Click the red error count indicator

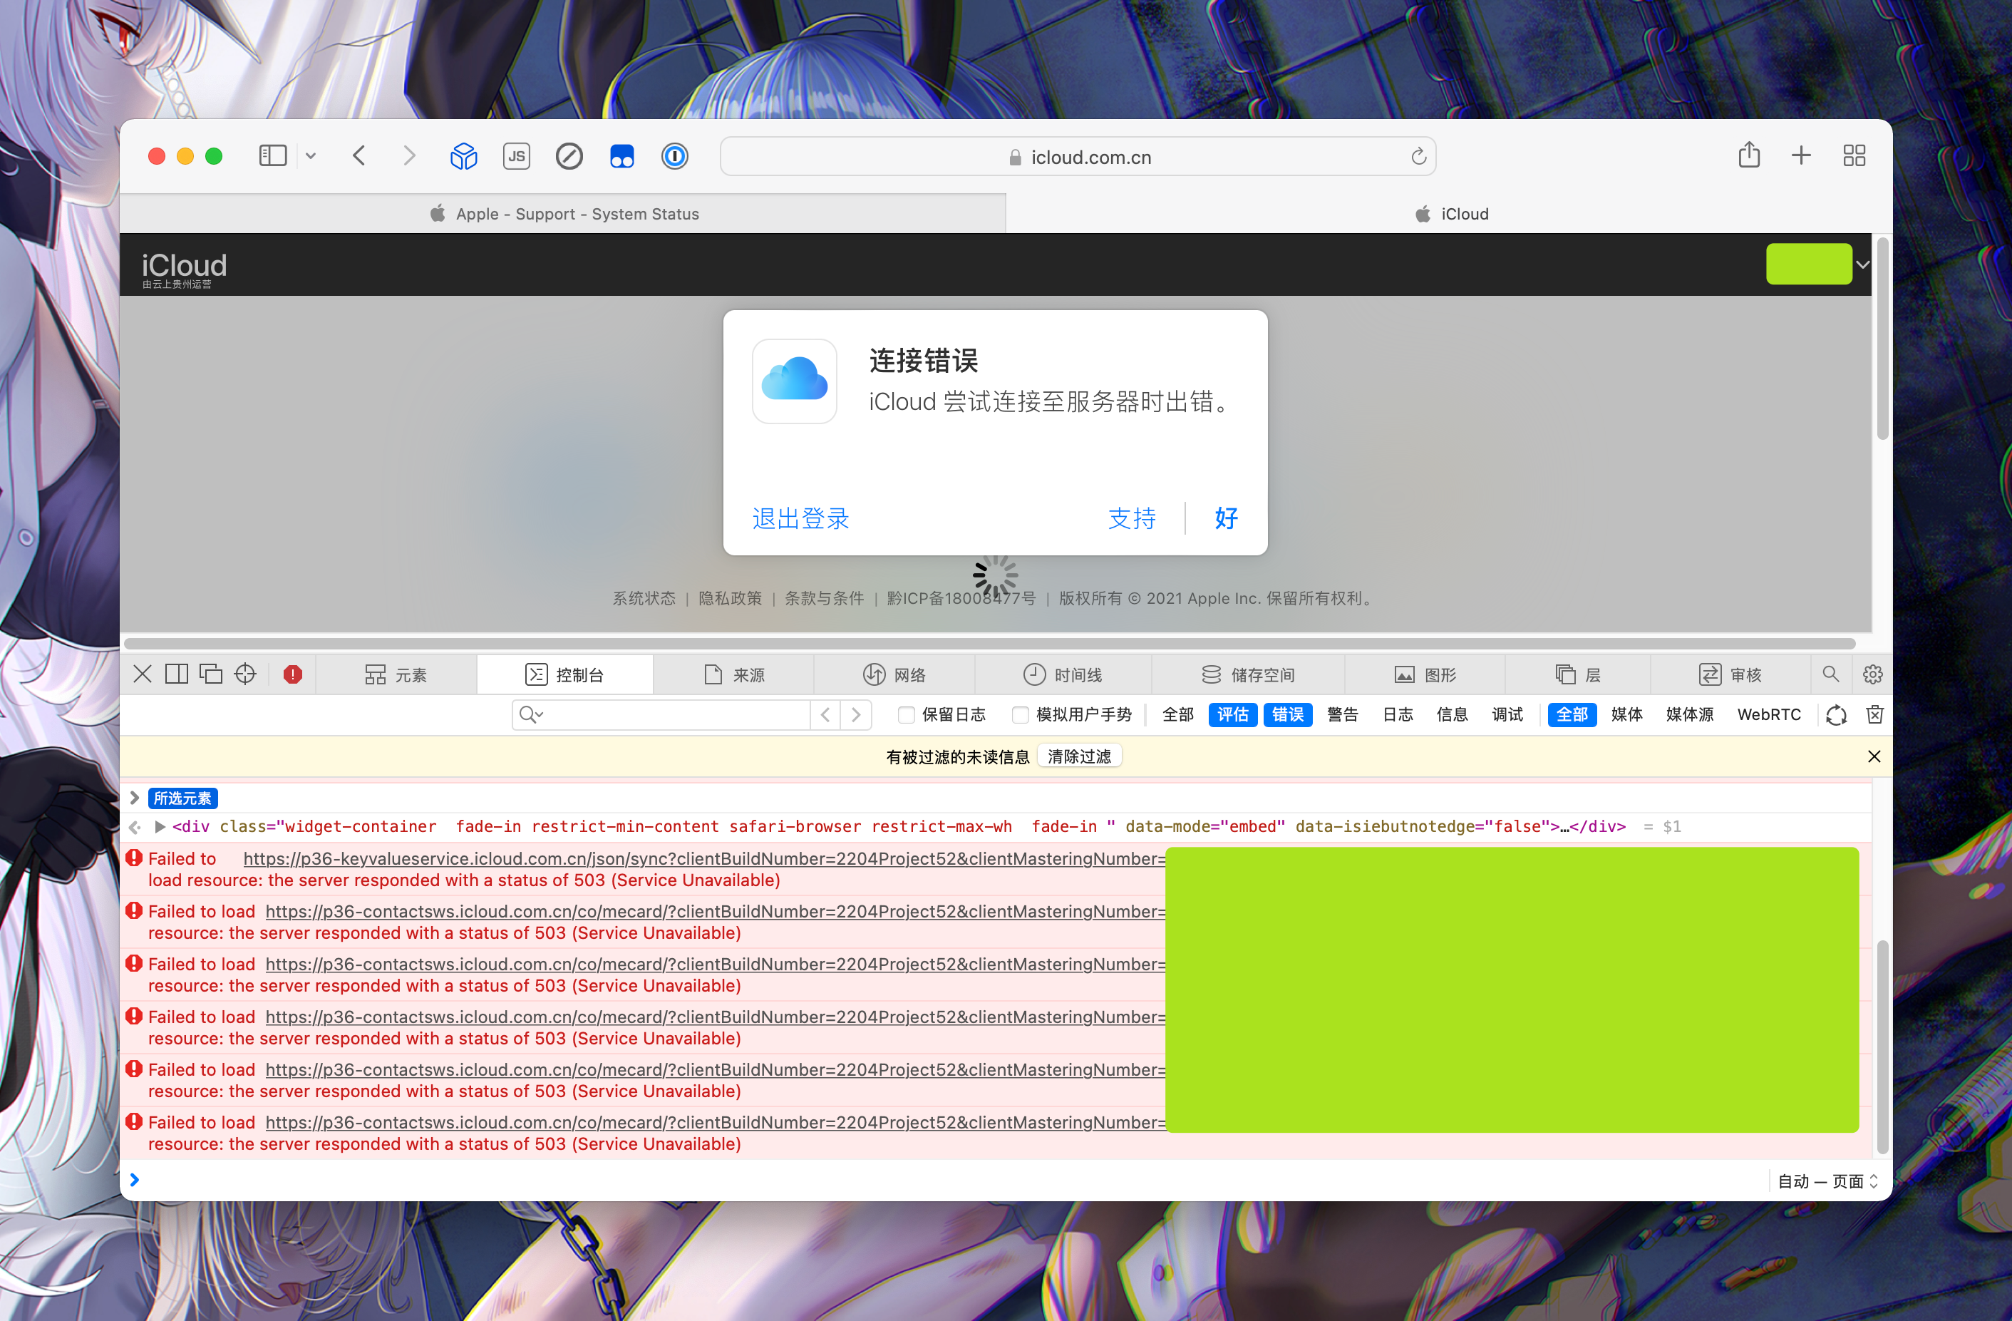pyautogui.click(x=292, y=674)
